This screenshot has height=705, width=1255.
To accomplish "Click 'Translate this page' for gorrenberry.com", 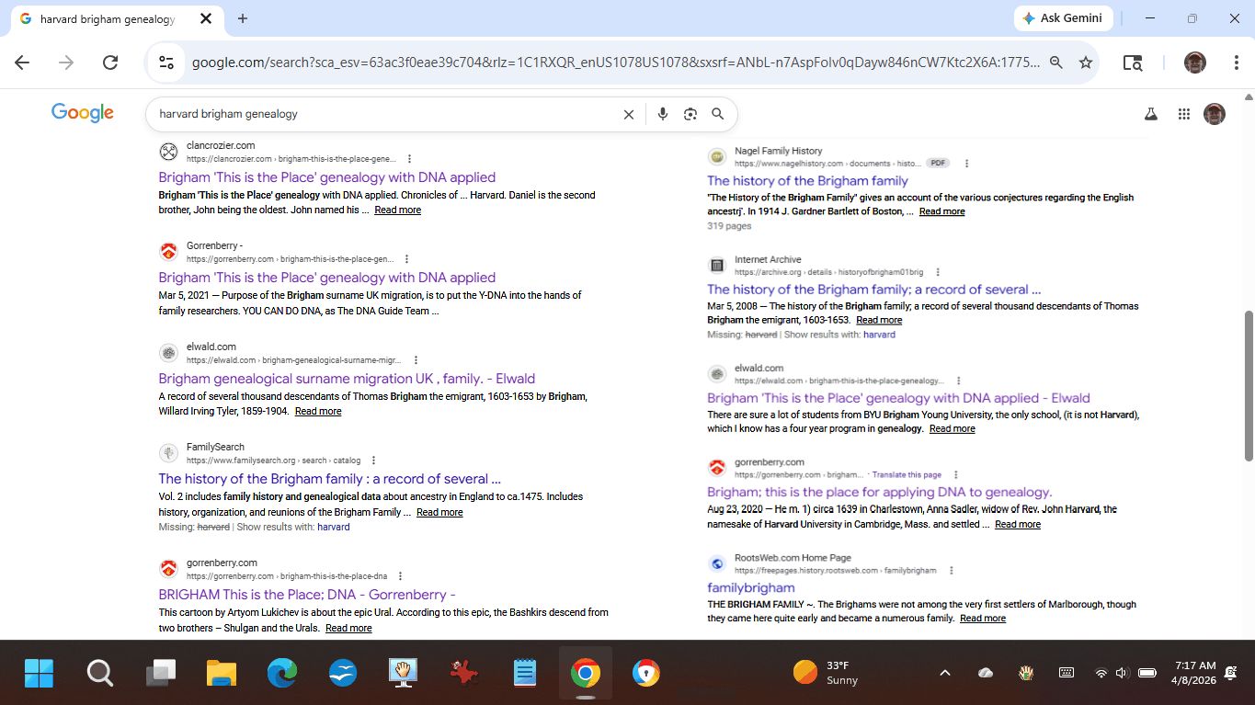I will (906, 475).
